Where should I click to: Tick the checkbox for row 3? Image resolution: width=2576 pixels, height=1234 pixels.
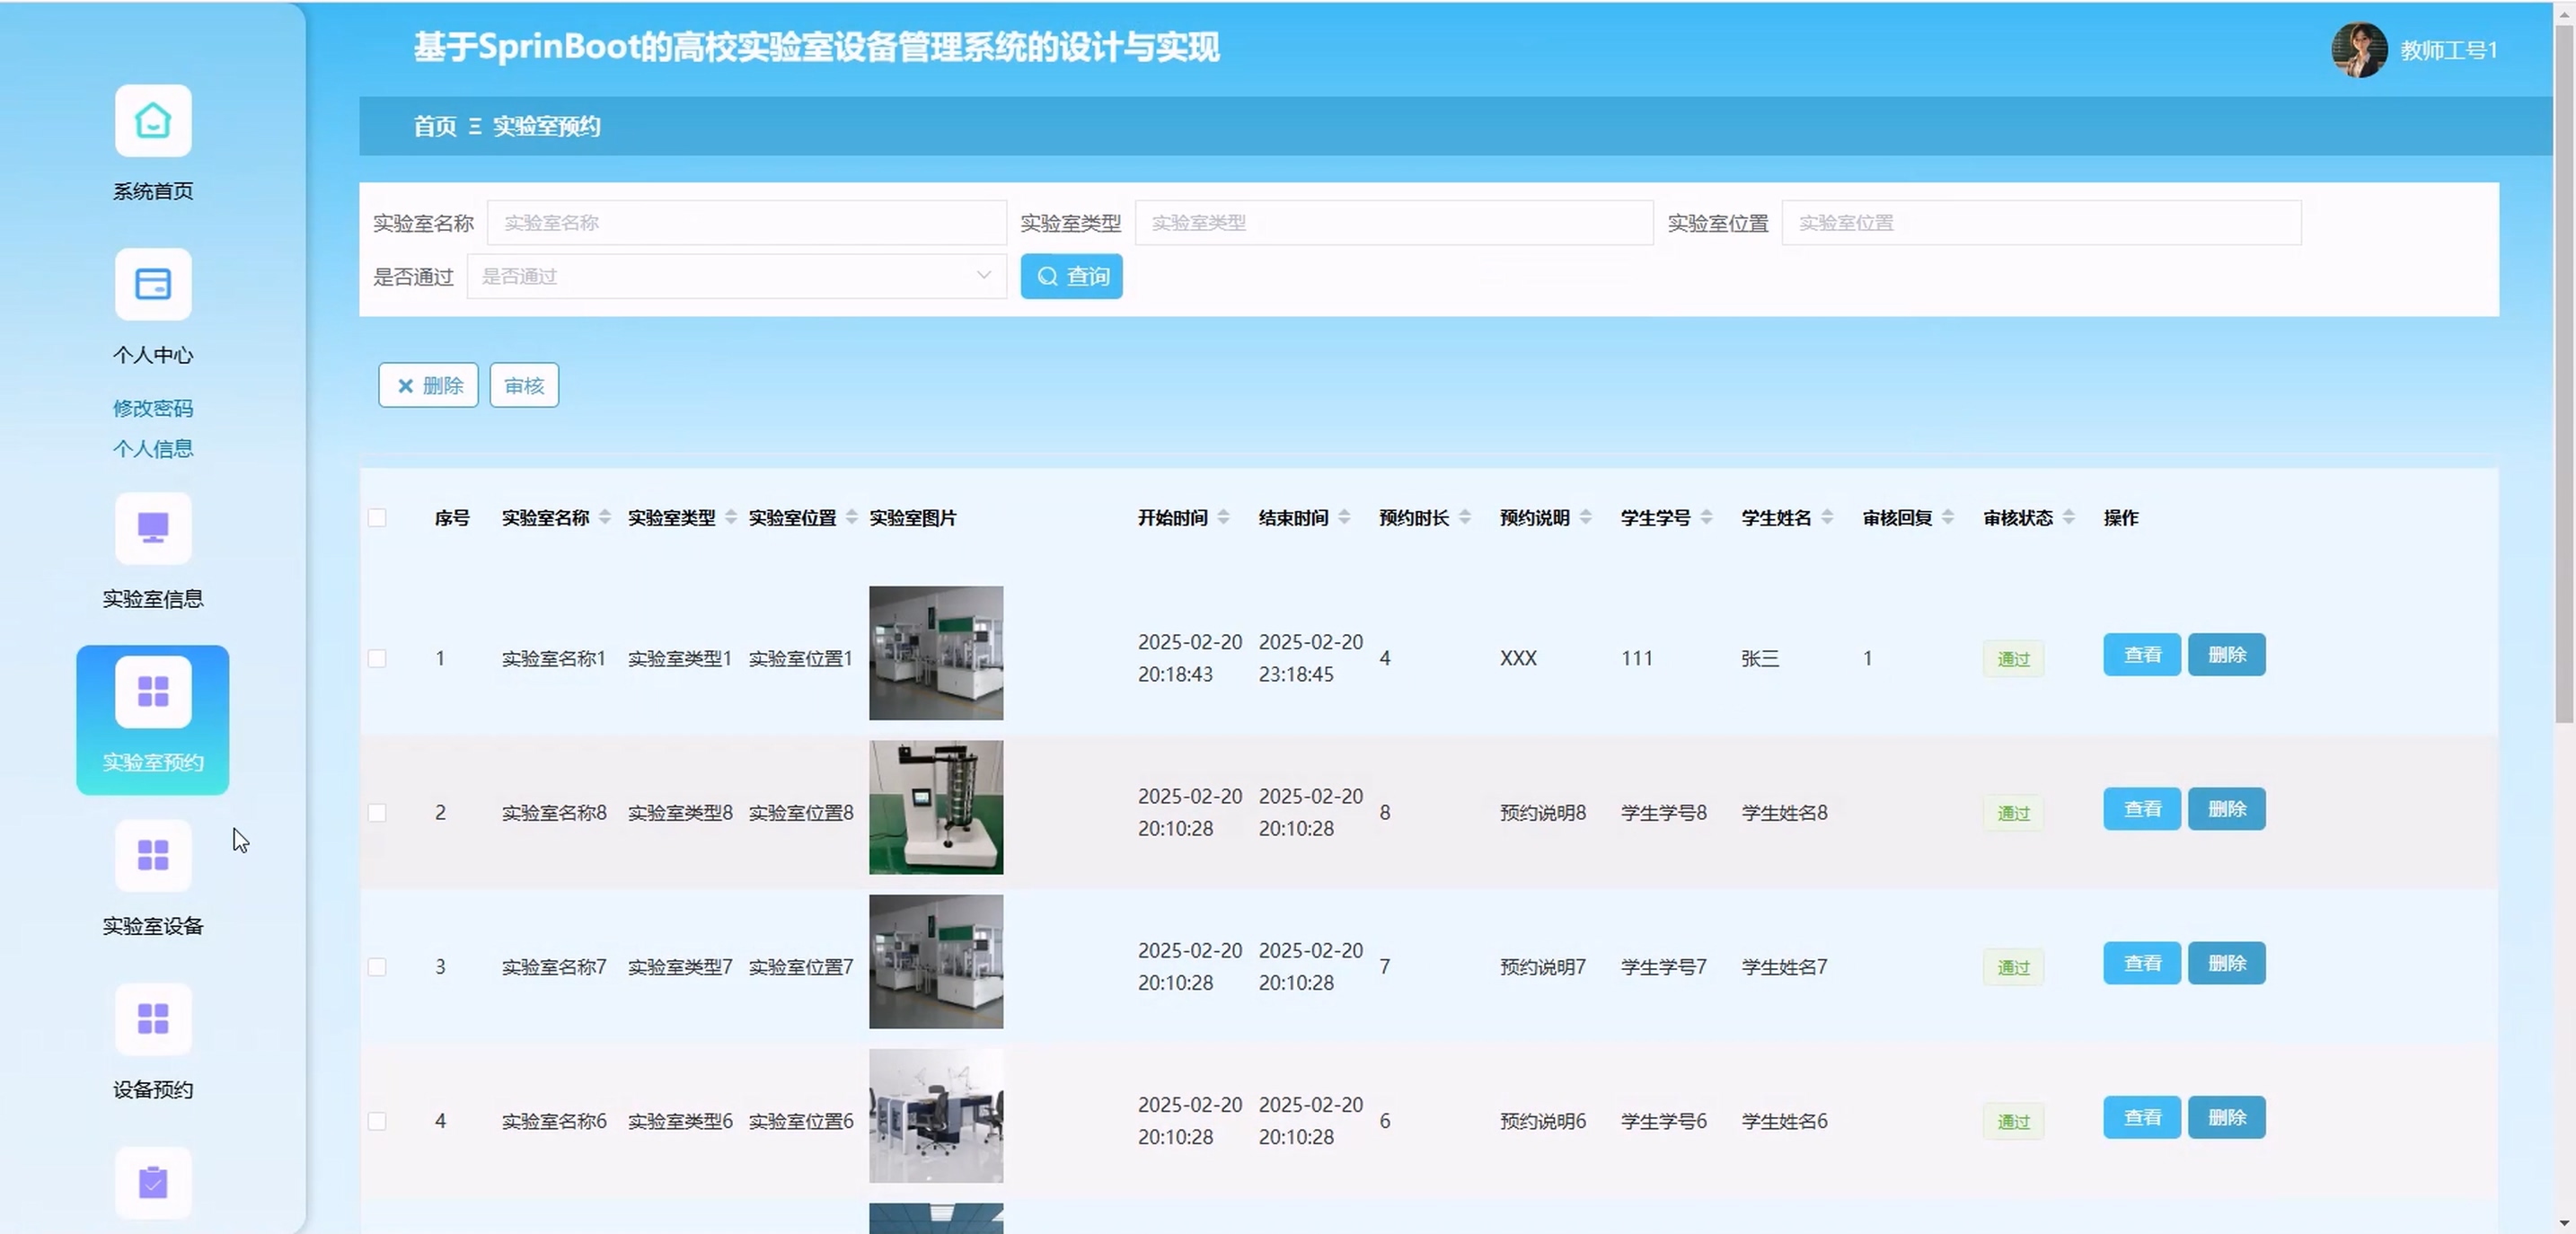[377, 967]
